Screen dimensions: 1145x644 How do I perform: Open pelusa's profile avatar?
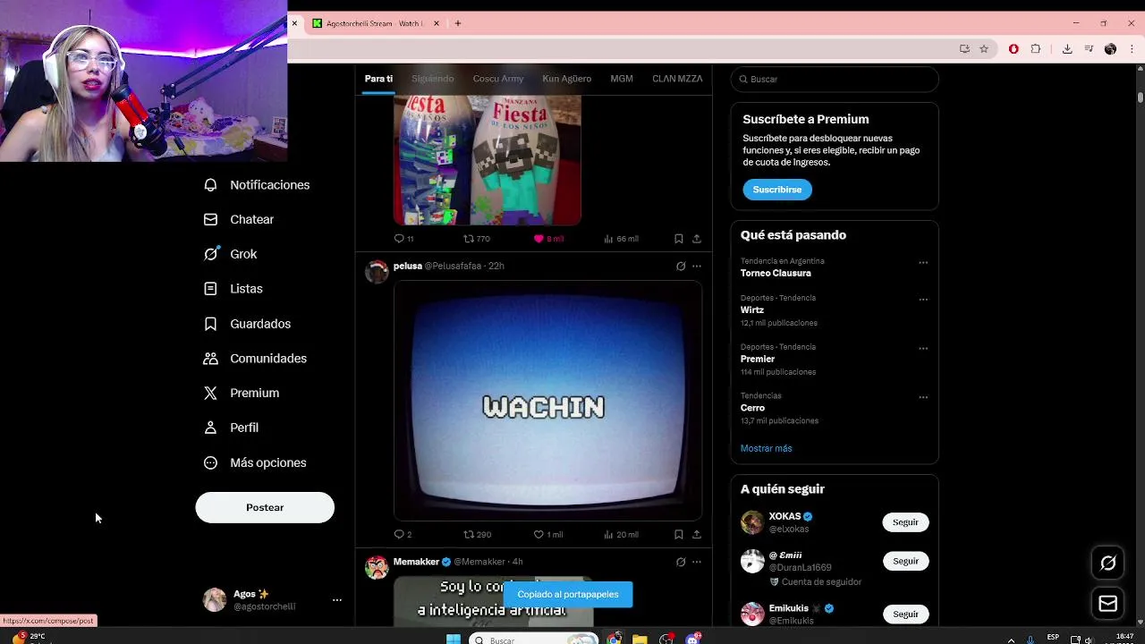click(x=377, y=272)
